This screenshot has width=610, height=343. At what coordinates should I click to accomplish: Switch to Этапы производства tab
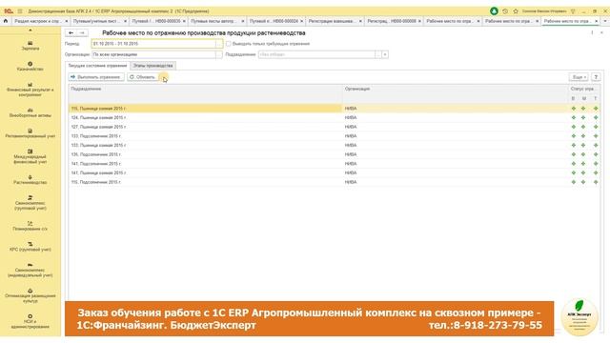(152, 66)
